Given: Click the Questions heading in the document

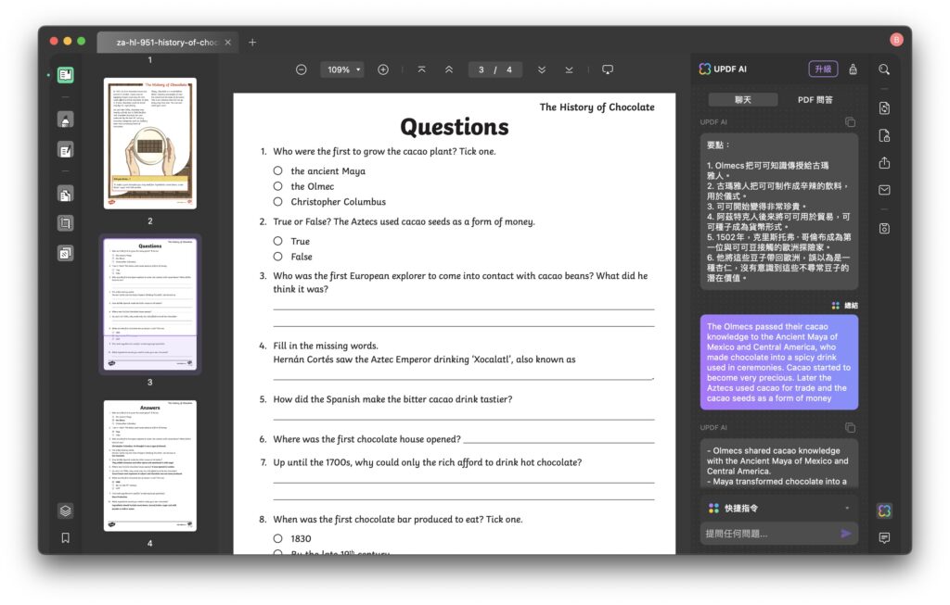Looking at the screenshot, I should coord(455,127).
